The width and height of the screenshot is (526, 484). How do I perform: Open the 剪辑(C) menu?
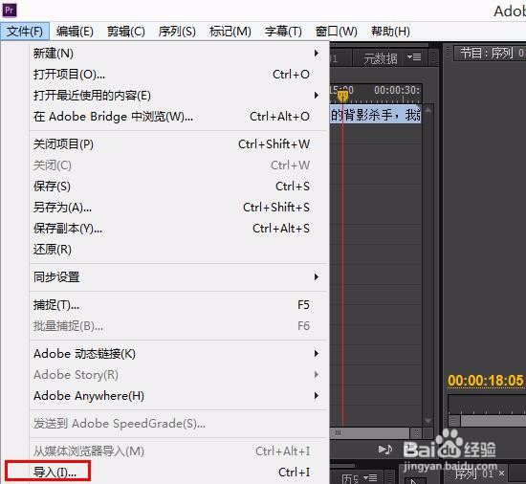tap(126, 32)
